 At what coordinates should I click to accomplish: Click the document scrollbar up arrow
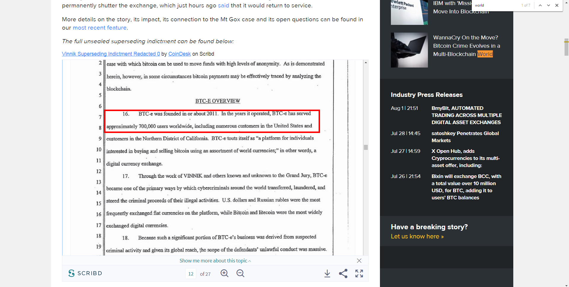366,62
